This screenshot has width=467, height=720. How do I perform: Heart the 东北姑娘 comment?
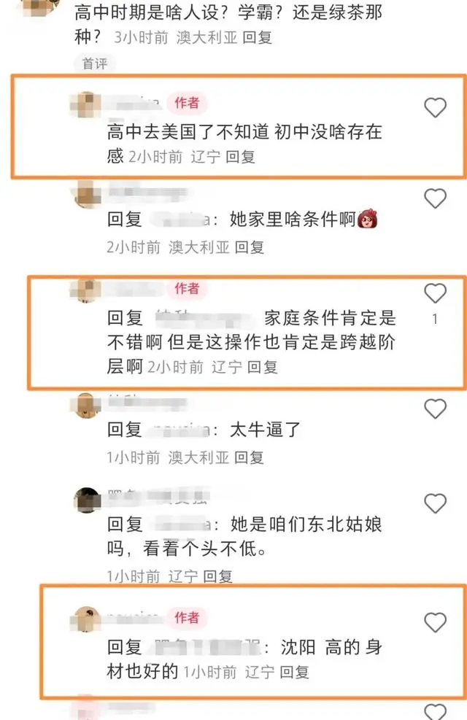(x=435, y=503)
